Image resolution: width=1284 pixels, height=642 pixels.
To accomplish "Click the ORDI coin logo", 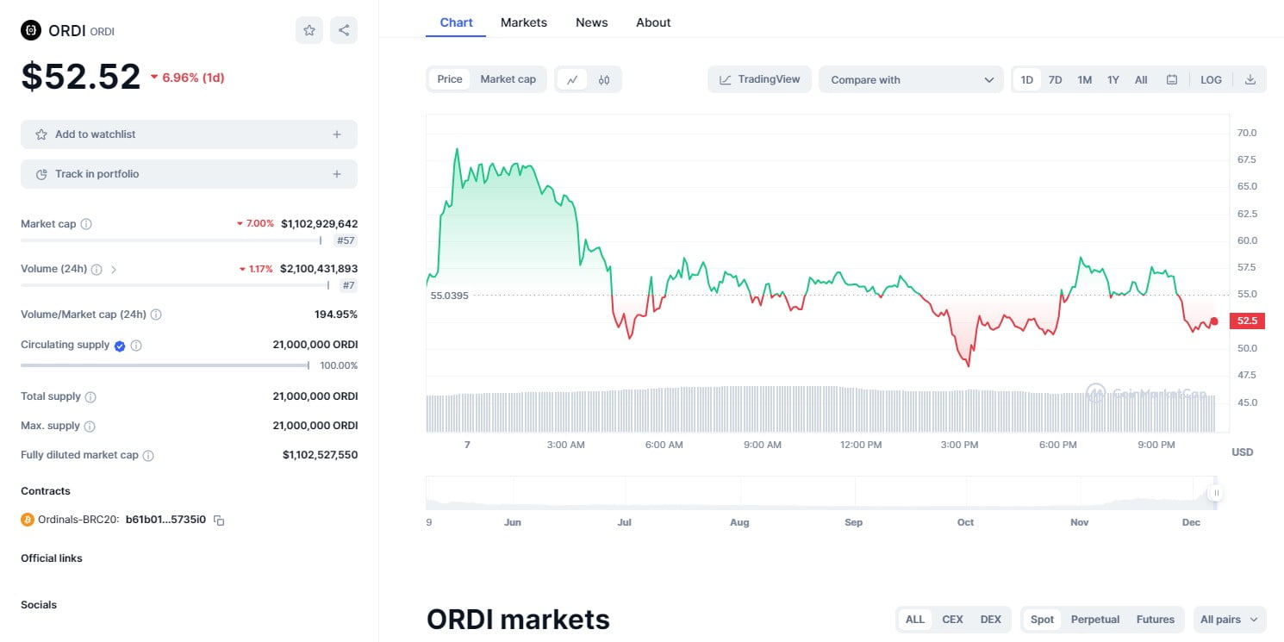I will (x=31, y=30).
